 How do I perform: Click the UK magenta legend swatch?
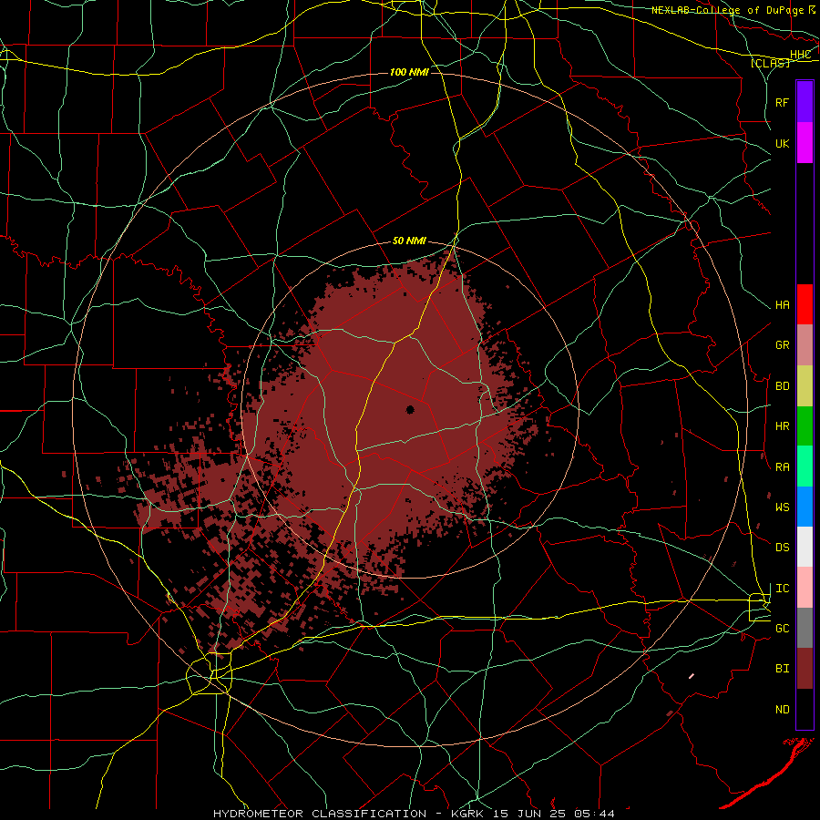point(805,143)
